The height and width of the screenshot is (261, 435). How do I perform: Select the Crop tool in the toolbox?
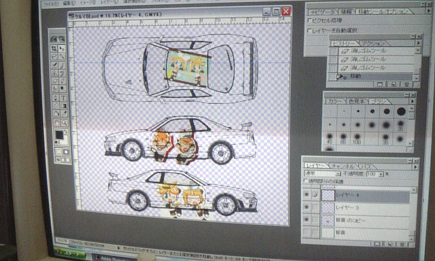tap(54, 48)
